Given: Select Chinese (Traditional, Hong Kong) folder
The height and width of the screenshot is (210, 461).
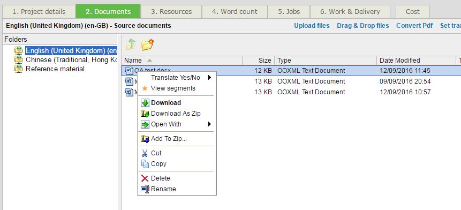Looking at the screenshot, I should [x=71, y=59].
